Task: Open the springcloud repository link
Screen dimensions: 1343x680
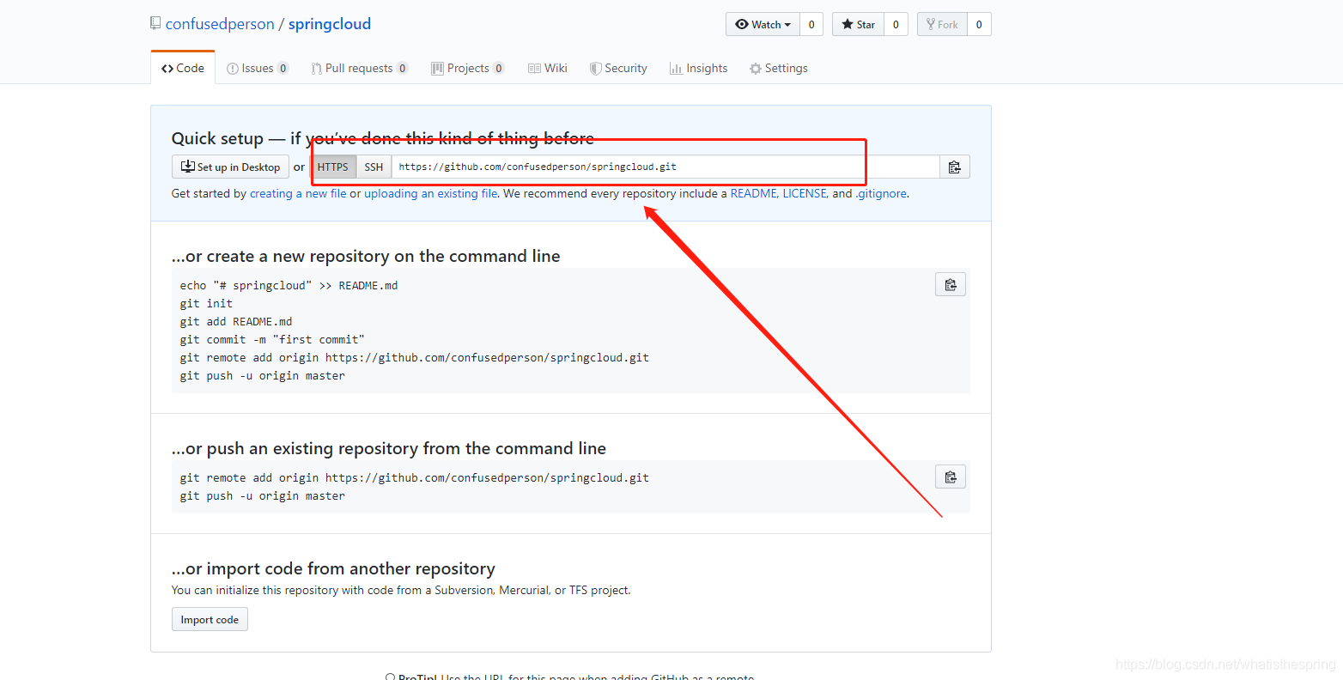Action: [330, 24]
